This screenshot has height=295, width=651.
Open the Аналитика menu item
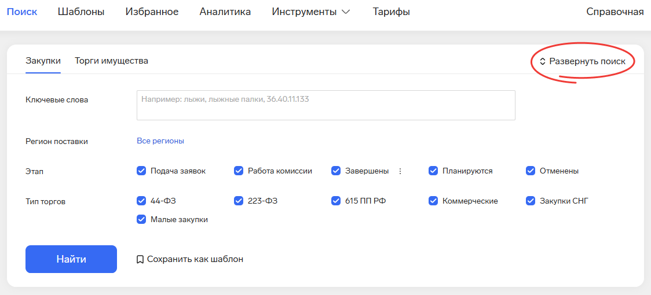tap(225, 12)
